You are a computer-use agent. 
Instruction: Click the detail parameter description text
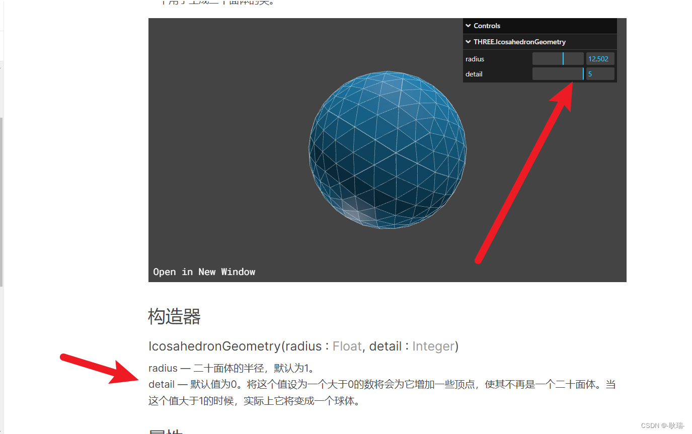pyautogui.click(x=382, y=393)
